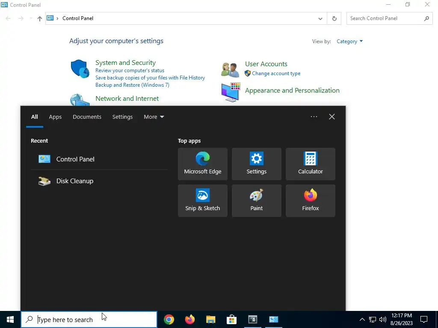Open the View by Category dropdown
This screenshot has height=328, width=438.
tap(349, 41)
